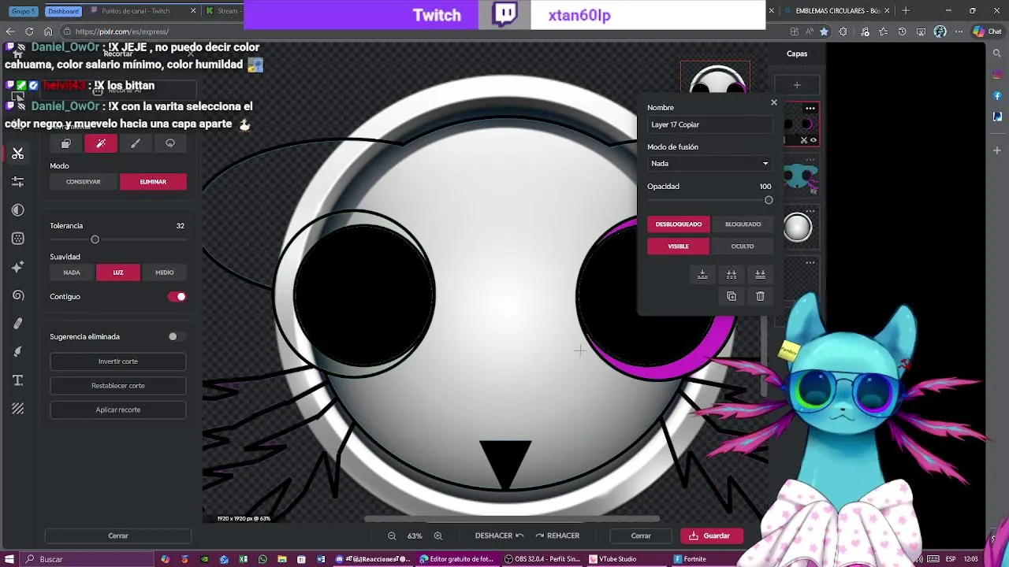Duplicate layer icon in layer settings
The image size is (1009, 567).
point(732,296)
